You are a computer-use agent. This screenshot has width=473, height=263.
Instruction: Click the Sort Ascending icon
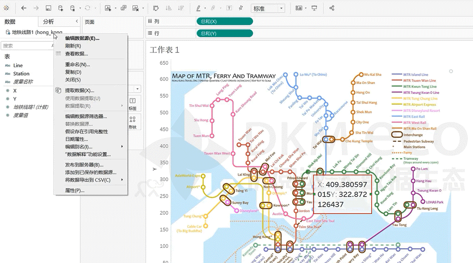169,8
